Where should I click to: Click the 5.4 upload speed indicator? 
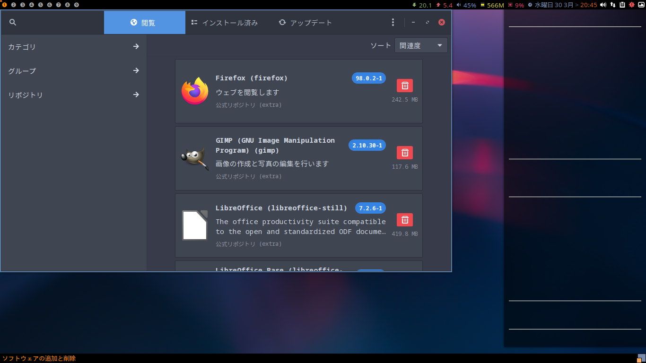coord(444,5)
